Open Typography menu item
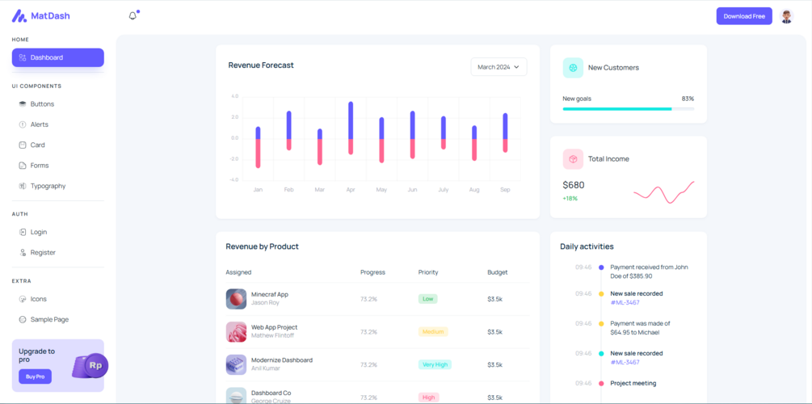The image size is (812, 404). tap(58, 186)
